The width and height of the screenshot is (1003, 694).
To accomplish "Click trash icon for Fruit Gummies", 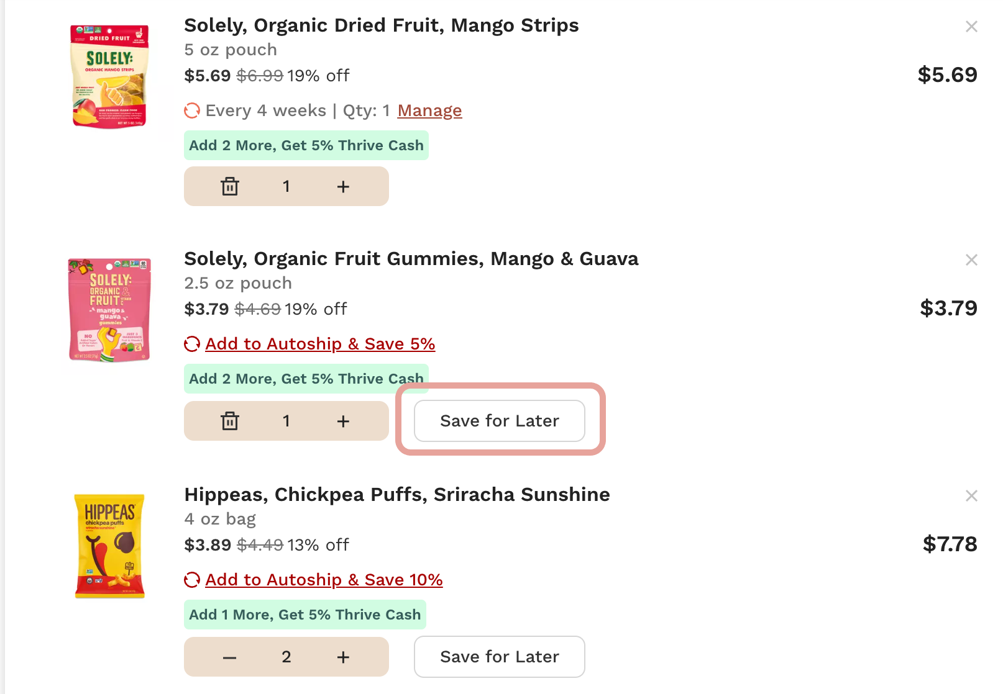I will [x=230, y=421].
